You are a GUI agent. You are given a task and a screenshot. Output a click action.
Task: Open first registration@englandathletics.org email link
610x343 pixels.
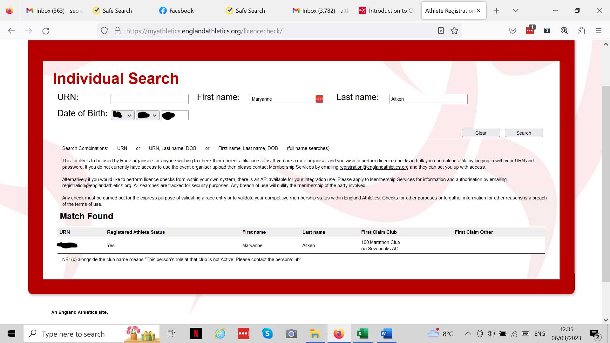374,167
